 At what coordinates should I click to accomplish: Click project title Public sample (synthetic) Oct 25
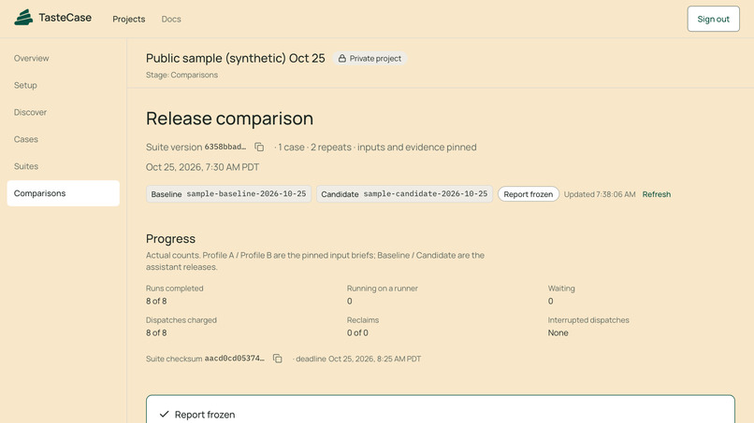[236, 58]
